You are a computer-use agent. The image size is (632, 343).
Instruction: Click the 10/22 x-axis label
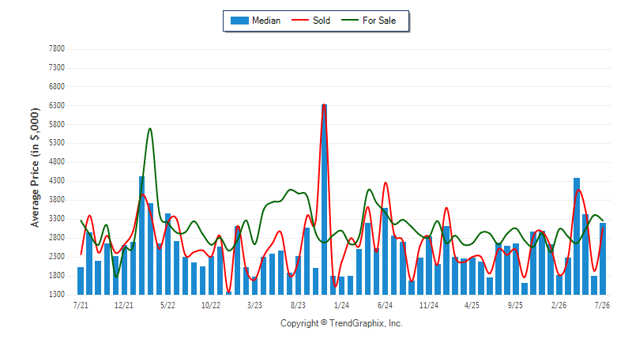(211, 305)
